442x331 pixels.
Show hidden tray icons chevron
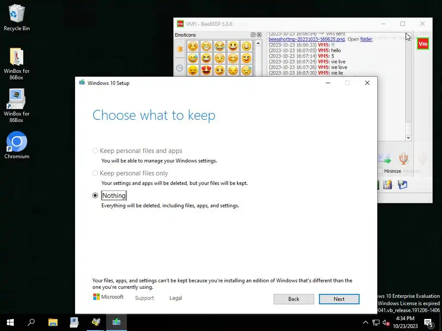[x=365, y=322]
